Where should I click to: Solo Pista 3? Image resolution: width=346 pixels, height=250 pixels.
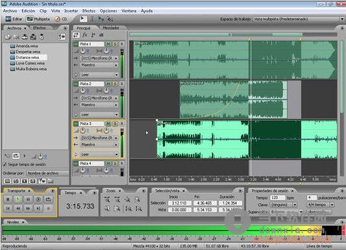click(x=115, y=123)
